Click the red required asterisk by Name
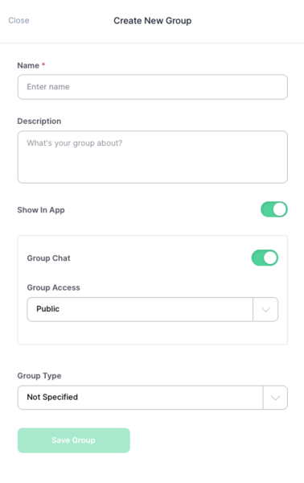304x483 pixels. click(x=43, y=64)
